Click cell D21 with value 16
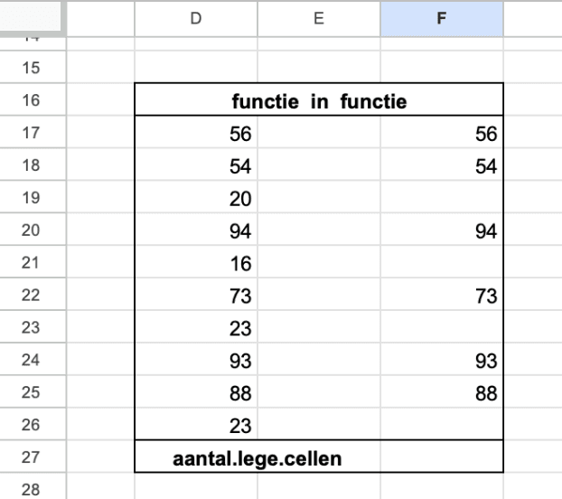Screen dimensions: 562x499 click(196, 264)
